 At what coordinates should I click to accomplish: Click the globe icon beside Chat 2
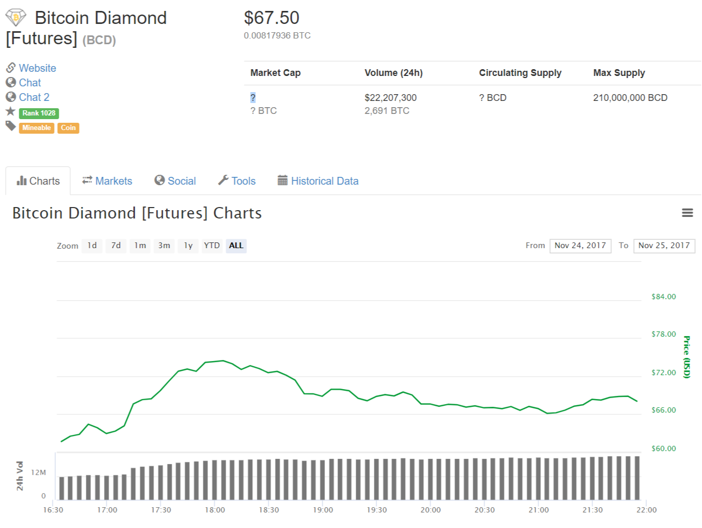(x=10, y=97)
